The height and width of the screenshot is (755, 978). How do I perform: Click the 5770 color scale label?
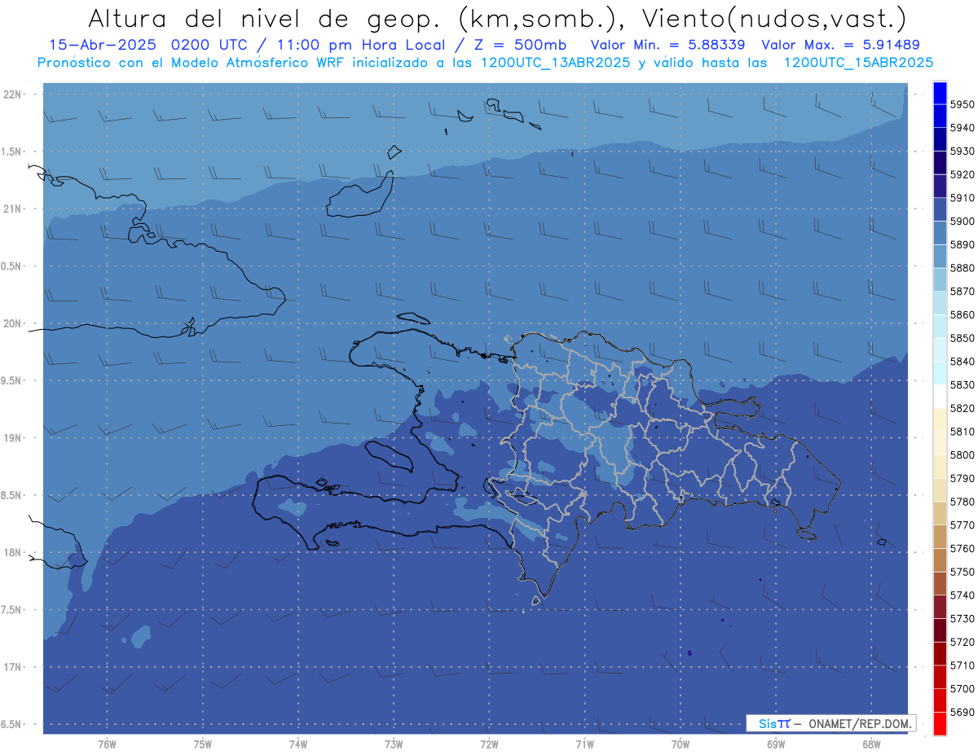(963, 525)
